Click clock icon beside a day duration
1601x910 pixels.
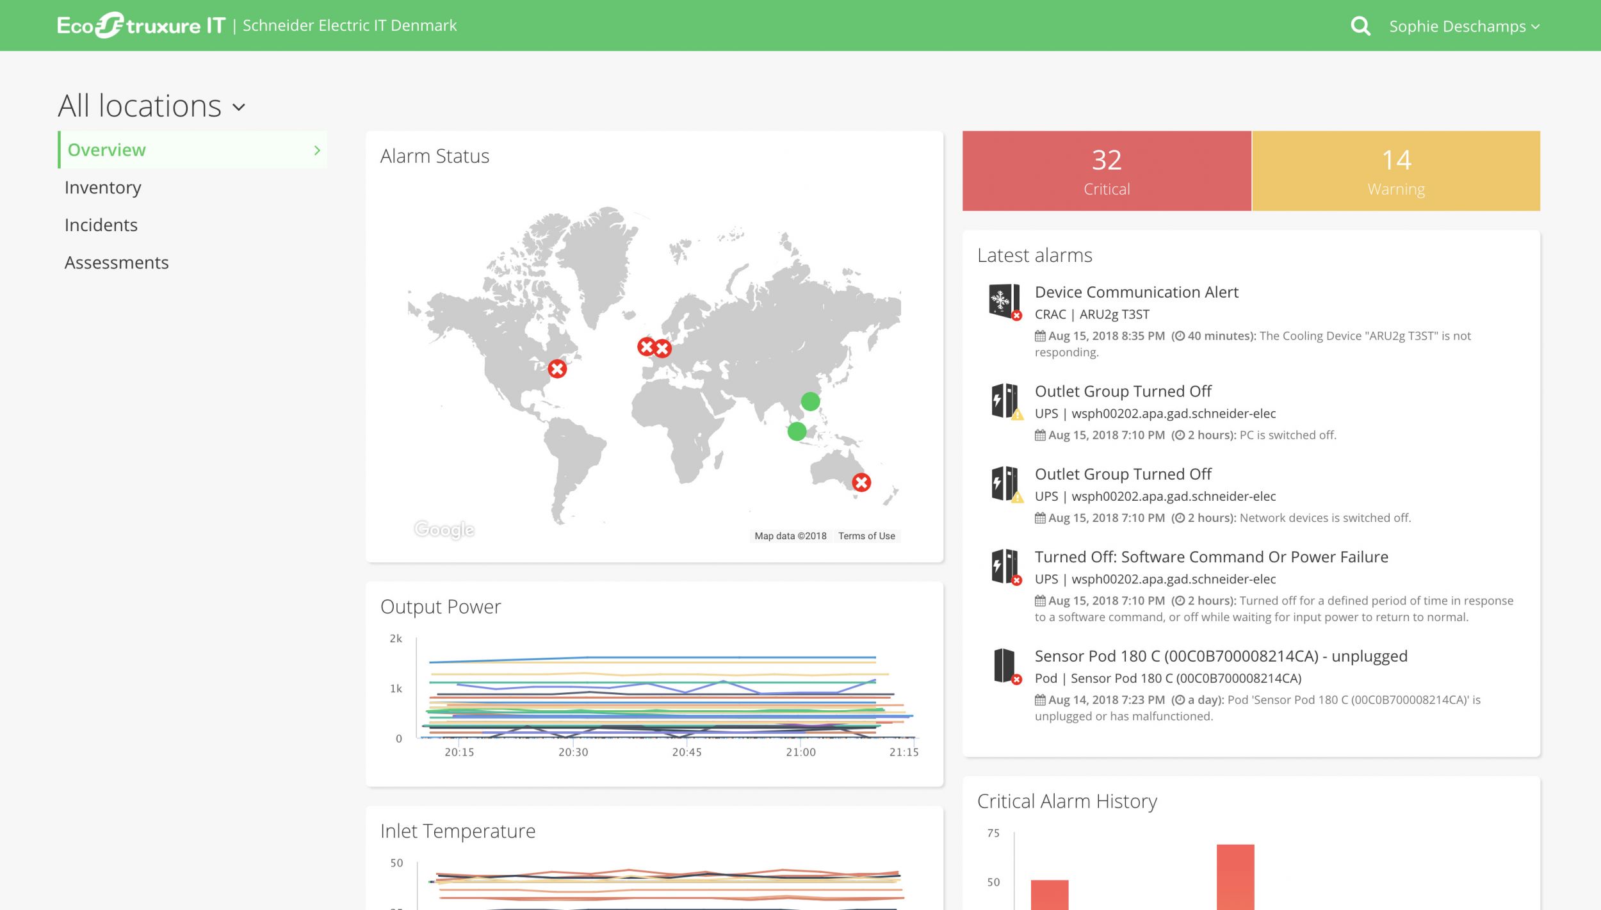(1179, 700)
